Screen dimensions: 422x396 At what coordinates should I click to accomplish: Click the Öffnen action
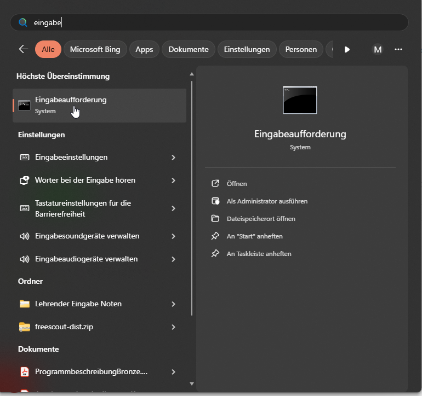tap(237, 184)
